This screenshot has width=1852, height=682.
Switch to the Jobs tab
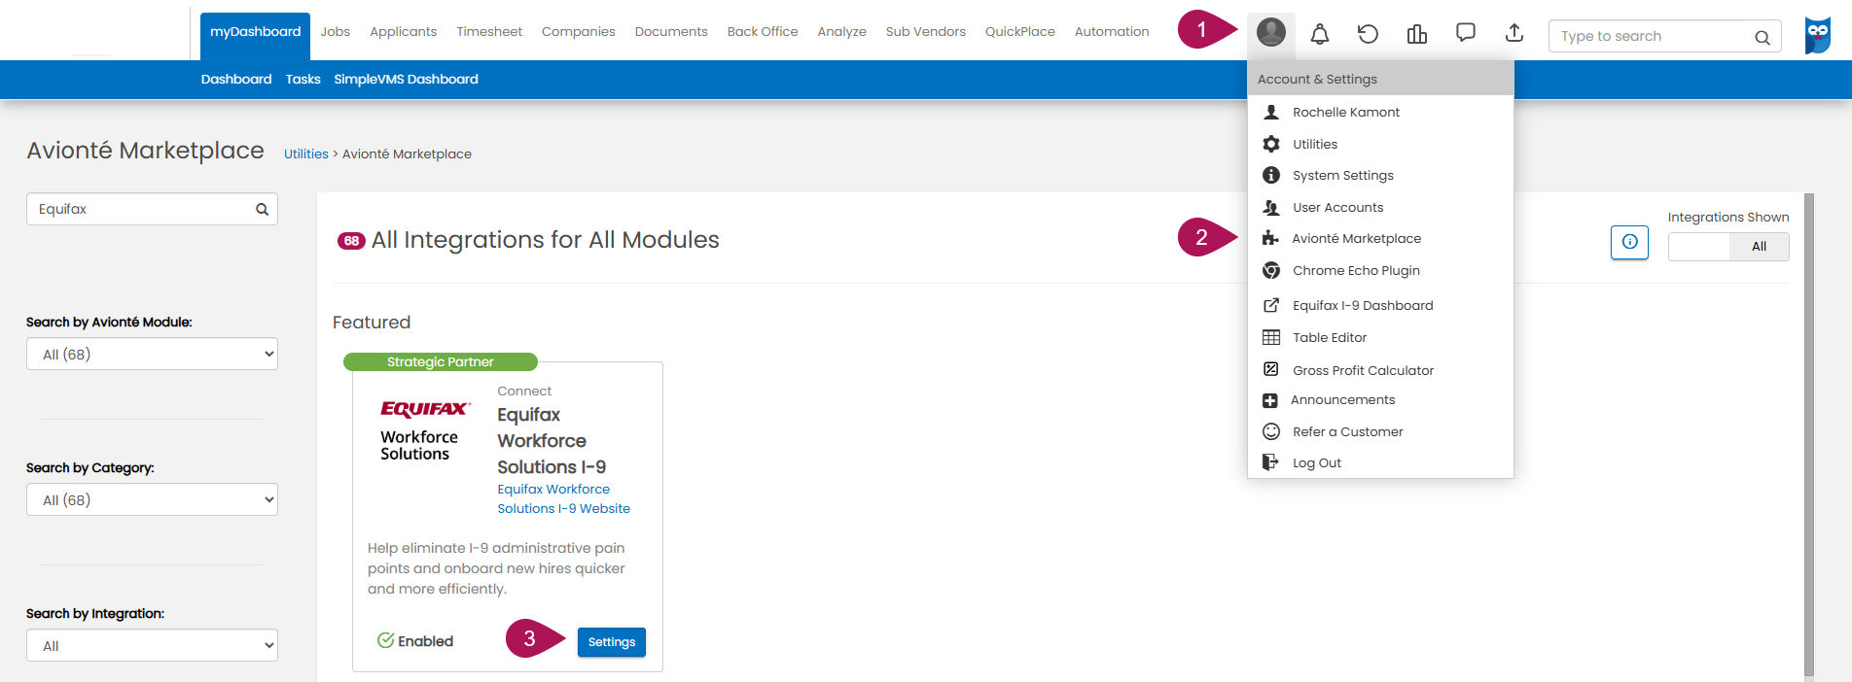coord(335,32)
